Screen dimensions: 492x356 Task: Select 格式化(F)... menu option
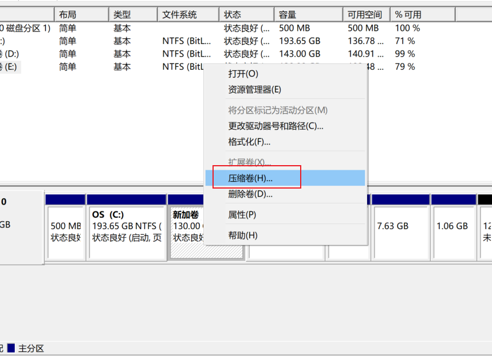(285, 142)
